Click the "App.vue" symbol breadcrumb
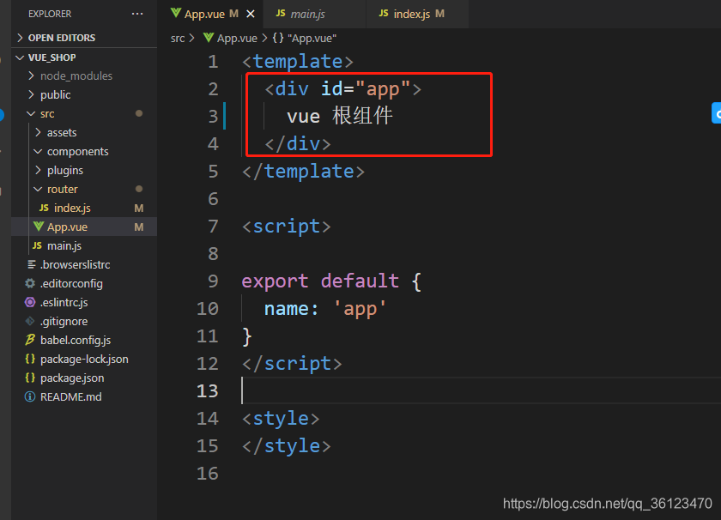The image size is (721, 520). click(304, 38)
